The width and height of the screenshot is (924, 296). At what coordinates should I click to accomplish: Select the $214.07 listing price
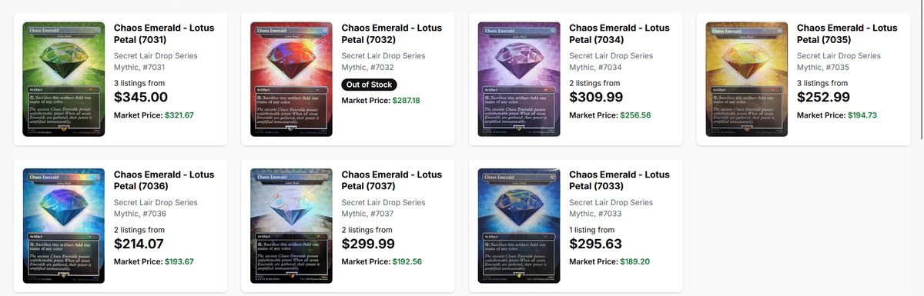[139, 244]
